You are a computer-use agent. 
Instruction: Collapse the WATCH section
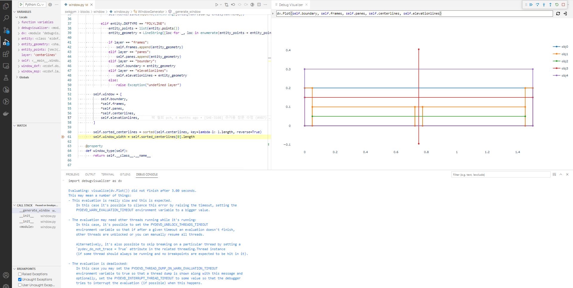click(15, 126)
